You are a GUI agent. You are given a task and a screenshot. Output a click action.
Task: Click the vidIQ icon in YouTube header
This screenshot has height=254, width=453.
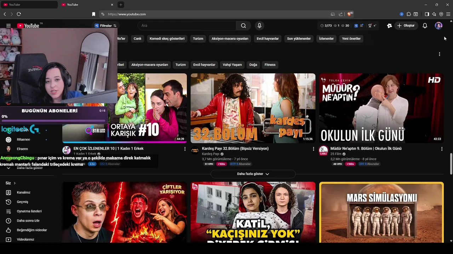coord(356,26)
